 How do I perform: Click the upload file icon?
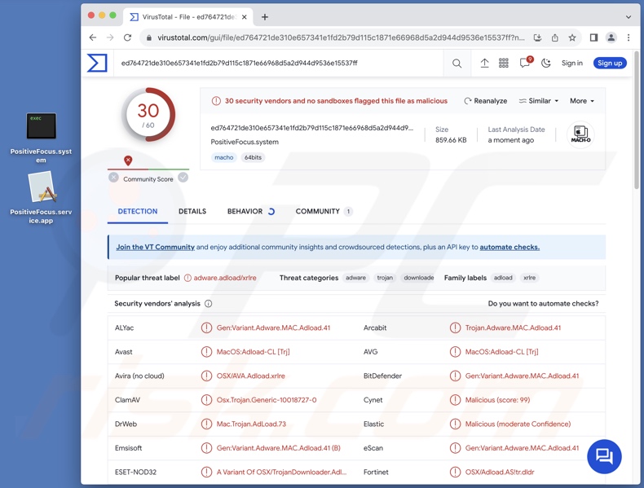[484, 64]
